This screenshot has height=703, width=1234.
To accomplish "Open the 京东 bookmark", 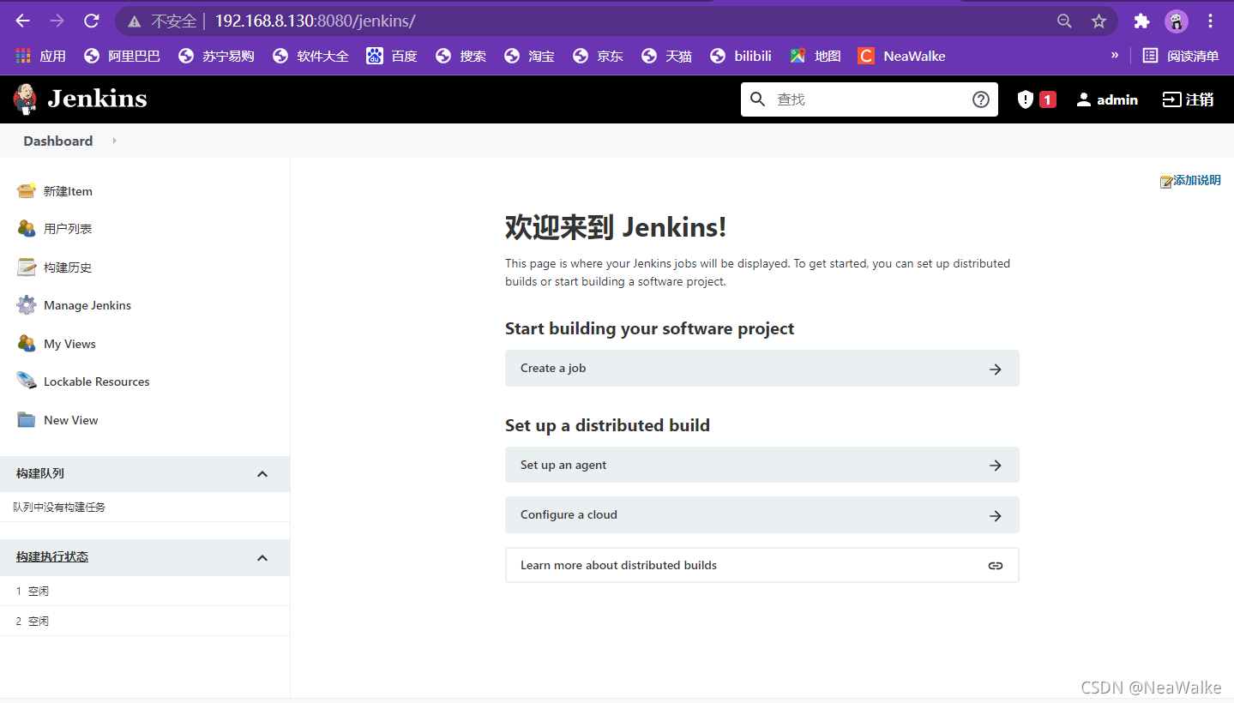I will [x=598, y=56].
